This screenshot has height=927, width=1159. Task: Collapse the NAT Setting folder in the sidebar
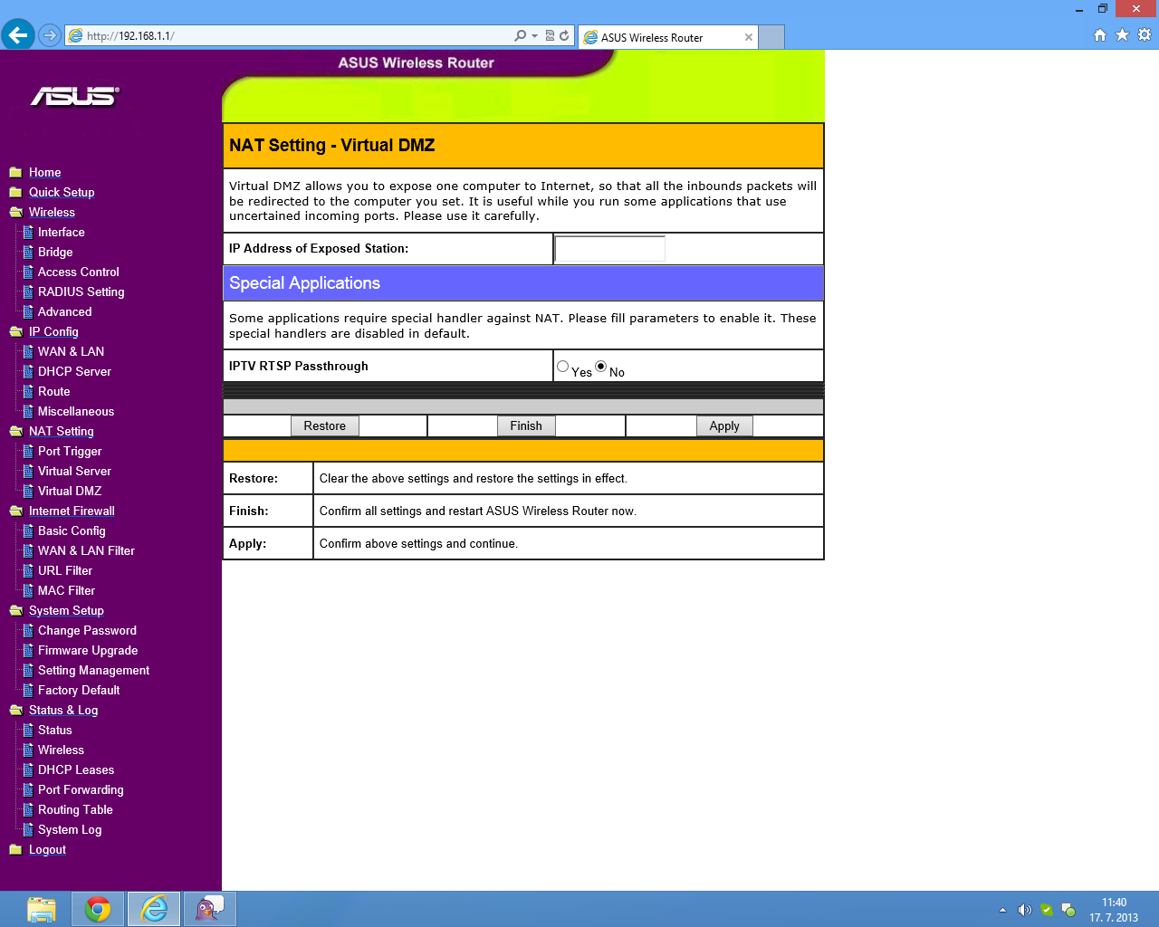(x=15, y=432)
